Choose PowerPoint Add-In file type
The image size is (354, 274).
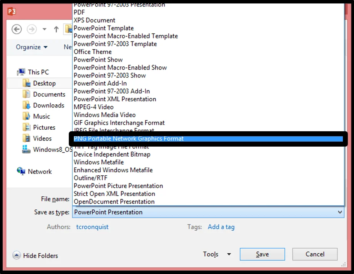[x=208, y=83]
